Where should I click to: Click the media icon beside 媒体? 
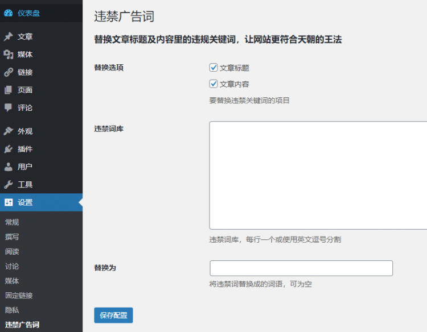tap(9, 55)
